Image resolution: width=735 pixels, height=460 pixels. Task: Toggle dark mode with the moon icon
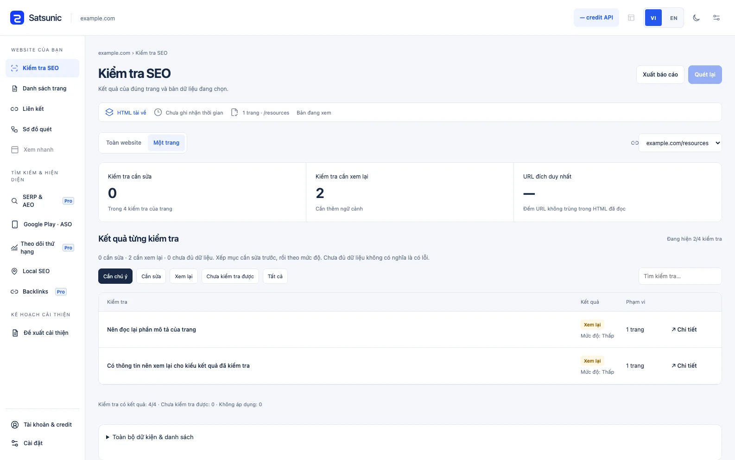click(x=696, y=18)
